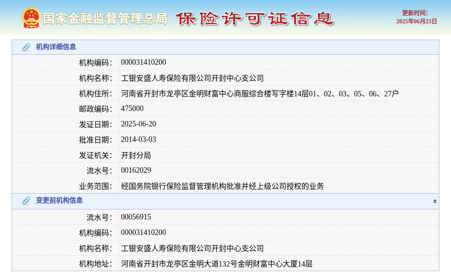
Task: Select 机构名称 value in 变更前 section
Action: tap(193, 248)
